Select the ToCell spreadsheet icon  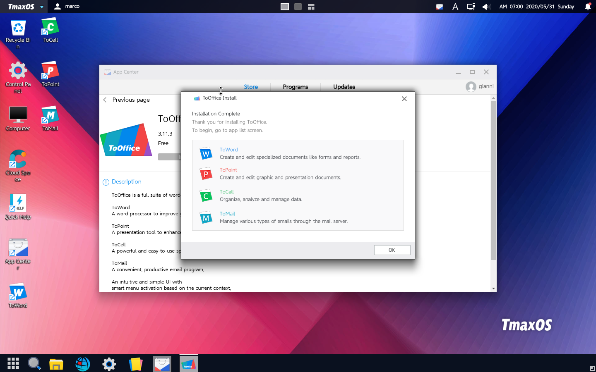tap(206, 195)
